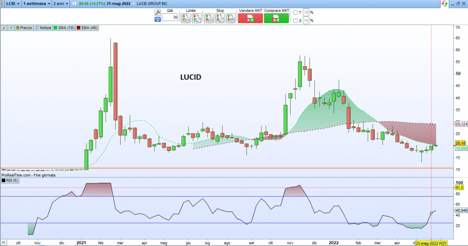Click the first Limite order icon
The height and width of the screenshot is (246, 468).
[186, 18]
